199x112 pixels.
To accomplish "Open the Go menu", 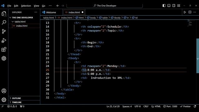I will coord(44,6).
